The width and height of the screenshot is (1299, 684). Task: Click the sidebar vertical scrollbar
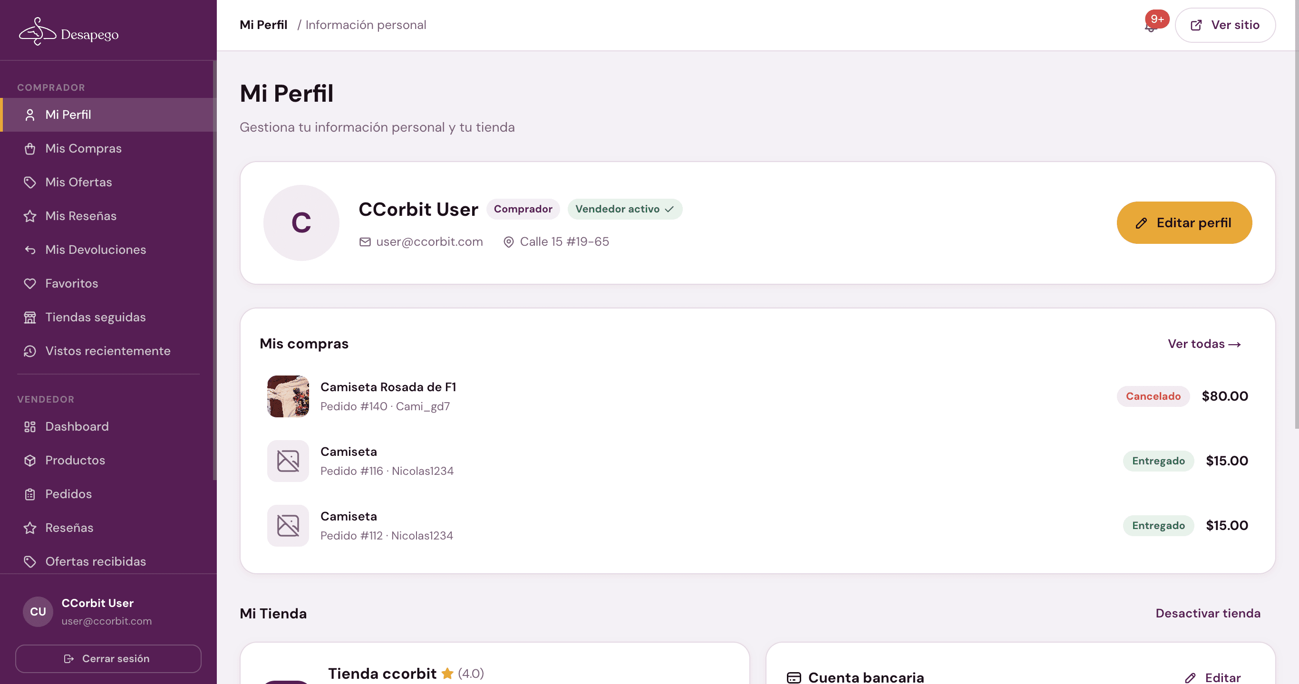click(x=214, y=270)
